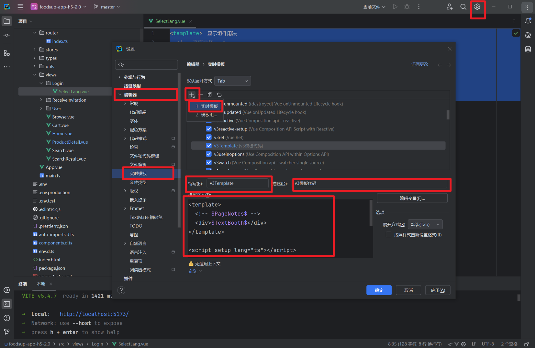Expand the 定义 context dropdown
Screen dimensions: 535x348
pos(195,271)
